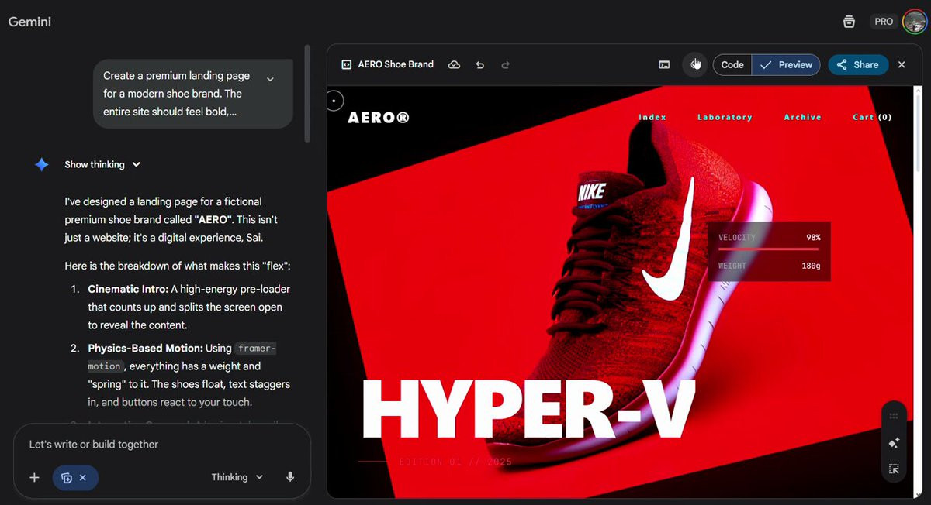
Task: Click the PRO badge
Action: tap(884, 22)
